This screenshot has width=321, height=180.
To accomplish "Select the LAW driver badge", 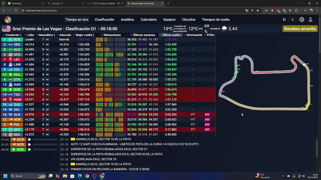I will tap(12, 64).
